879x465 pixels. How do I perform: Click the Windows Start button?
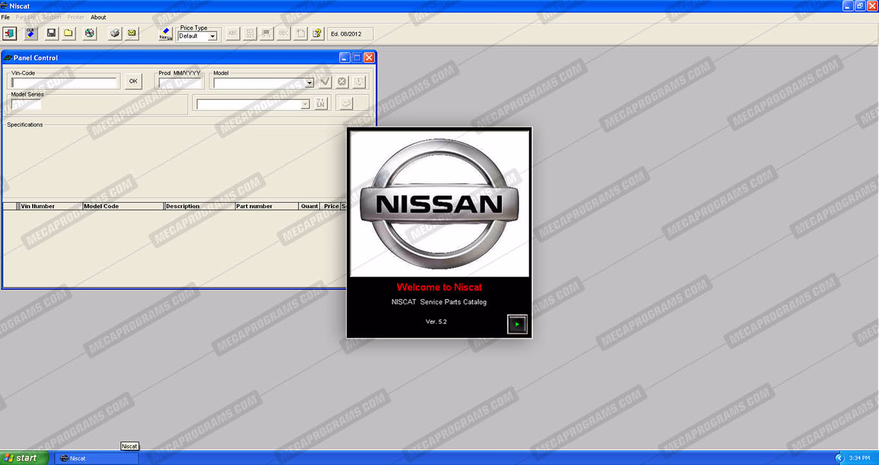click(x=24, y=458)
